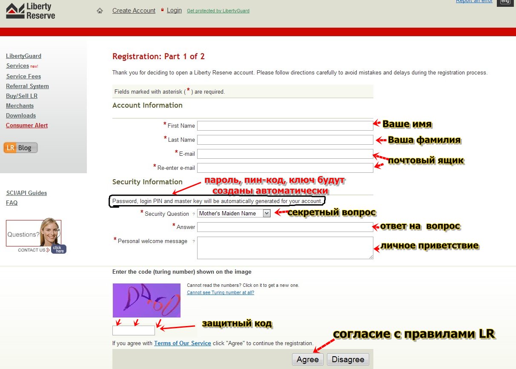Open Get protected by LibertyGuard link
The height and width of the screenshot is (369, 516).
point(218,11)
